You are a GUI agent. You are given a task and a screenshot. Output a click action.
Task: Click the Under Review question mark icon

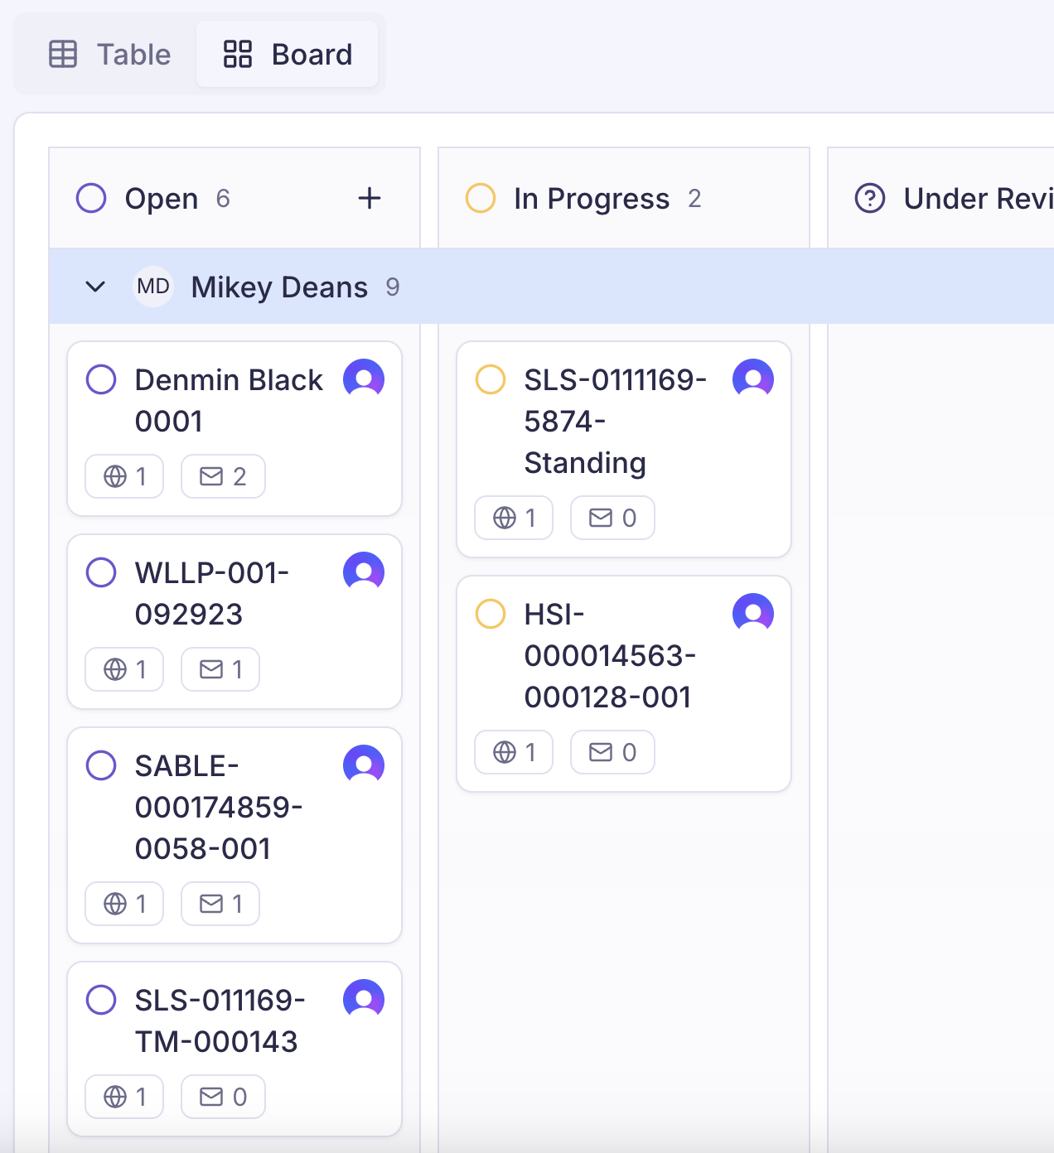870,199
